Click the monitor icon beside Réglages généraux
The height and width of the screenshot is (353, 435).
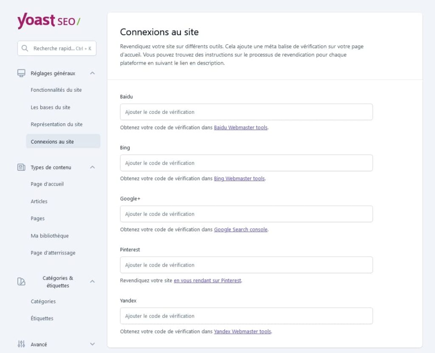pos(21,73)
